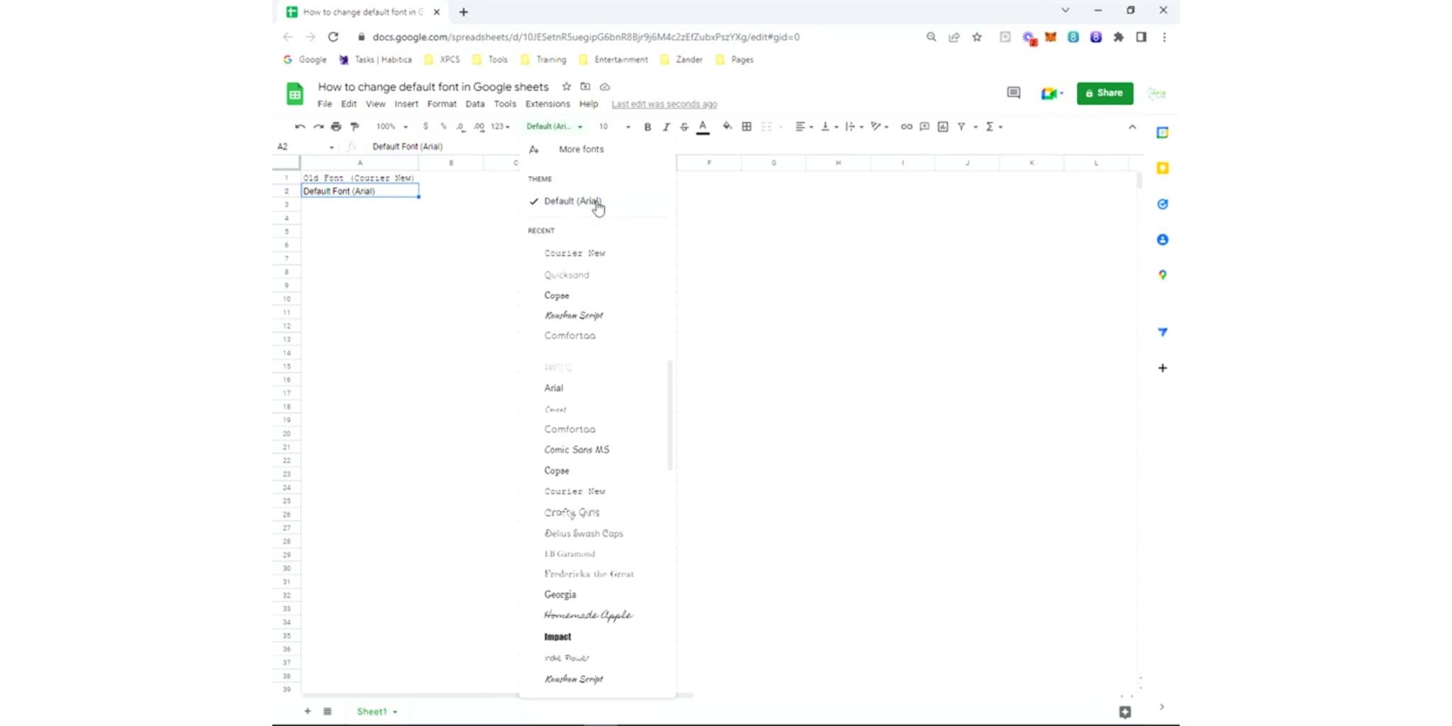Open the File menu
1452x726 pixels.
click(325, 104)
